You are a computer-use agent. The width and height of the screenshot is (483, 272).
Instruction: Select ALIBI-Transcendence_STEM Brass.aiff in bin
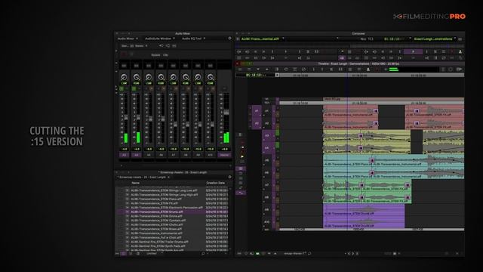pyautogui.click(x=156, y=229)
